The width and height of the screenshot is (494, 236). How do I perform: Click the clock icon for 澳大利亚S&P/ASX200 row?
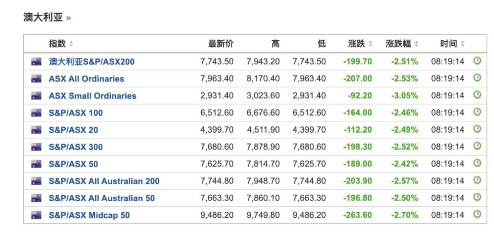pyautogui.click(x=477, y=61)
